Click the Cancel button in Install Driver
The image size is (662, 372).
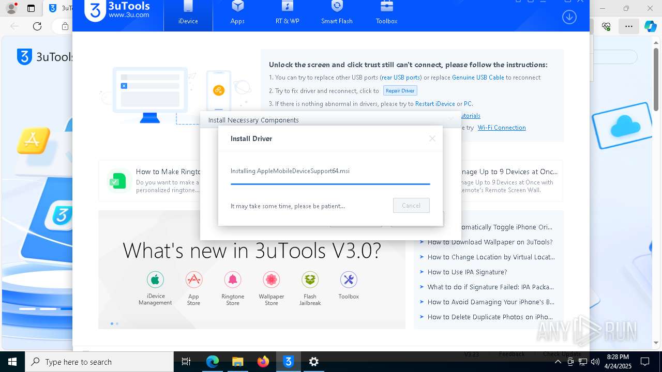coord(411,206)
